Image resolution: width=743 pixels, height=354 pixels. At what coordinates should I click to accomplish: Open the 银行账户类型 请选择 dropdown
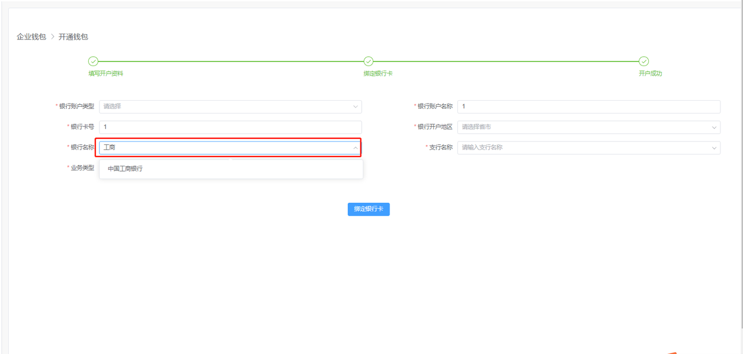click(226, 107)
